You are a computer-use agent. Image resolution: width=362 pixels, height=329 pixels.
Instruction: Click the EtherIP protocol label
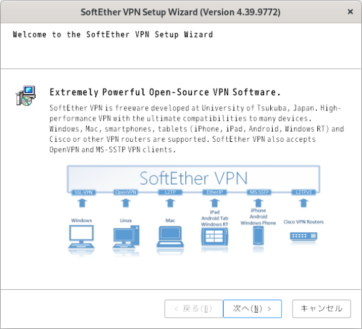pyautogui.click(x=215, y=192)
